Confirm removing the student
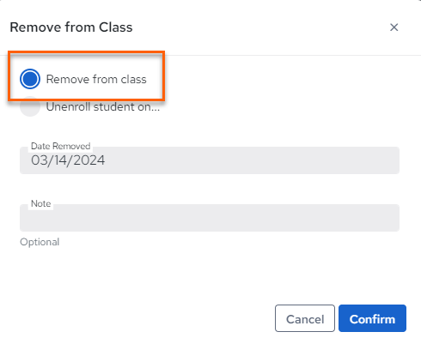Image resolution: width=421 pixels, height=344 pixels. point(372,318)
